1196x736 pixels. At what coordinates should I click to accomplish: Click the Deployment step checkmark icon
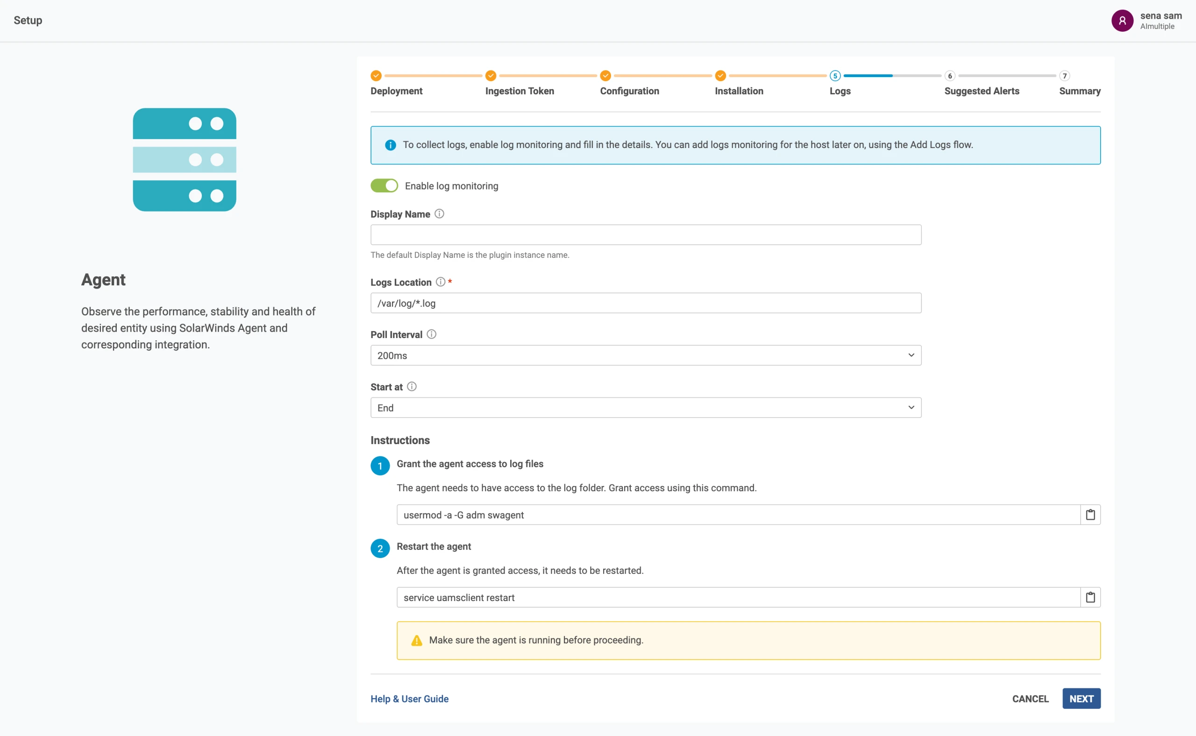(376, 76)
